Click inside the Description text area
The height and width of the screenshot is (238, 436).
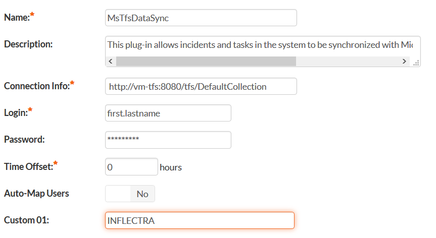click(x=259, y=45)
